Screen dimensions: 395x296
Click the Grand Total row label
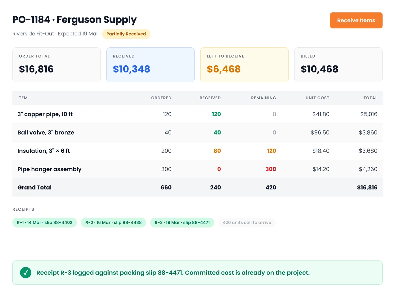click(x=34, y=187)
